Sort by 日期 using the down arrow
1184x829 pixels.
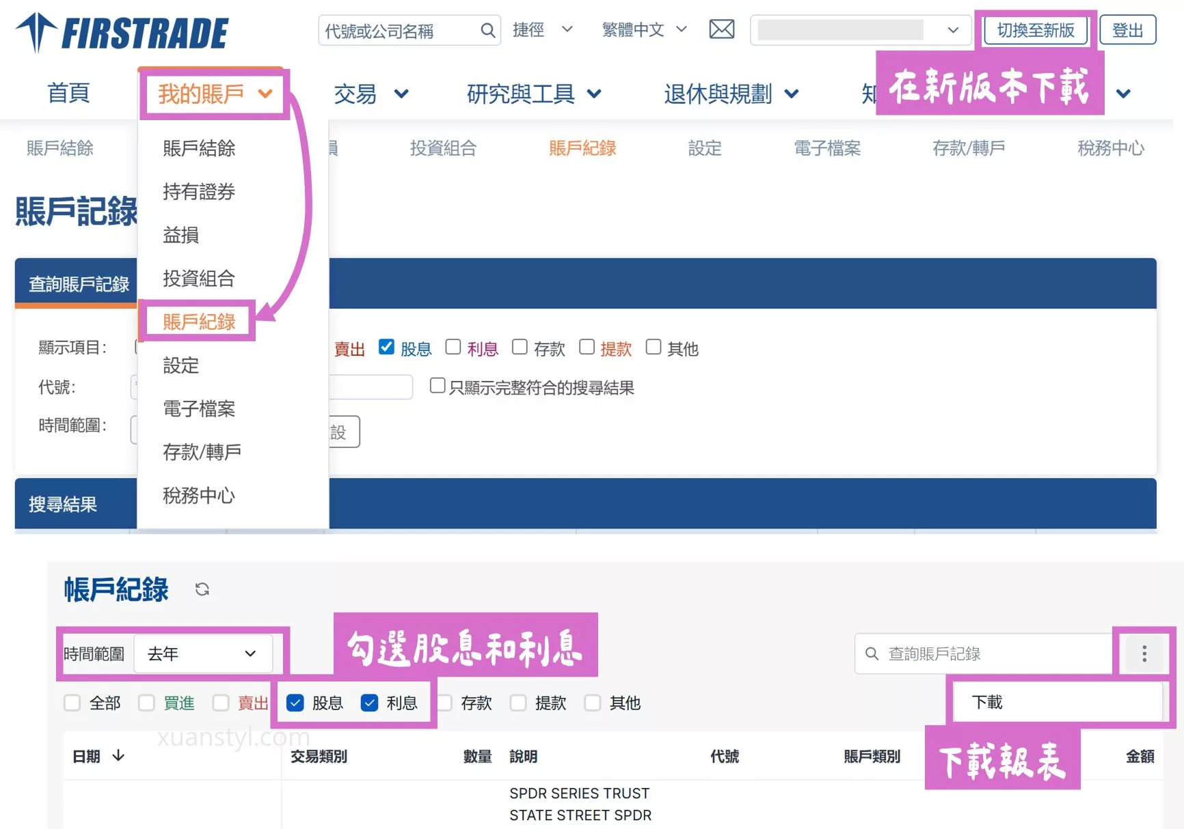pyautogui.click(x=118, y=755)
